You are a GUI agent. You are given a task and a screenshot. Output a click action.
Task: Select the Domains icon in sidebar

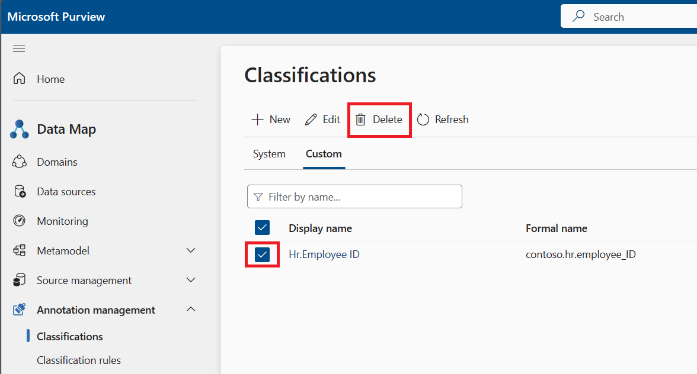18,162
